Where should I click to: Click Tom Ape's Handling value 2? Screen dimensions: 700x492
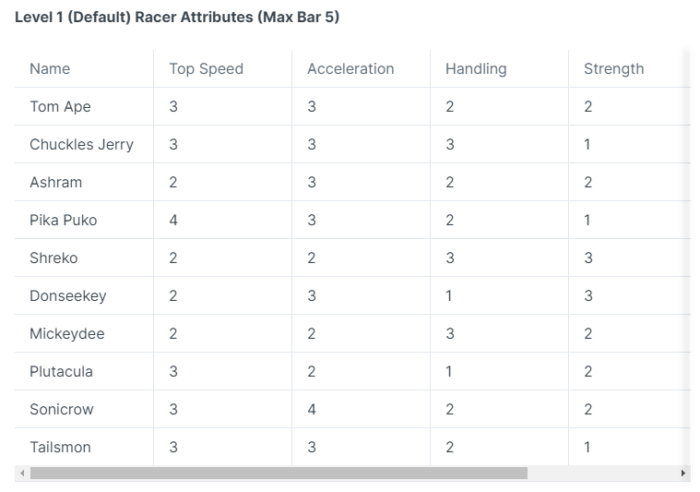(x=450, y=107)
